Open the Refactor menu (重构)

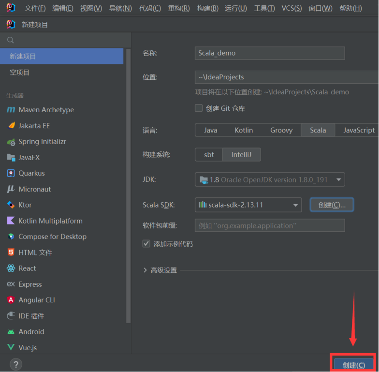click(179, 9)
